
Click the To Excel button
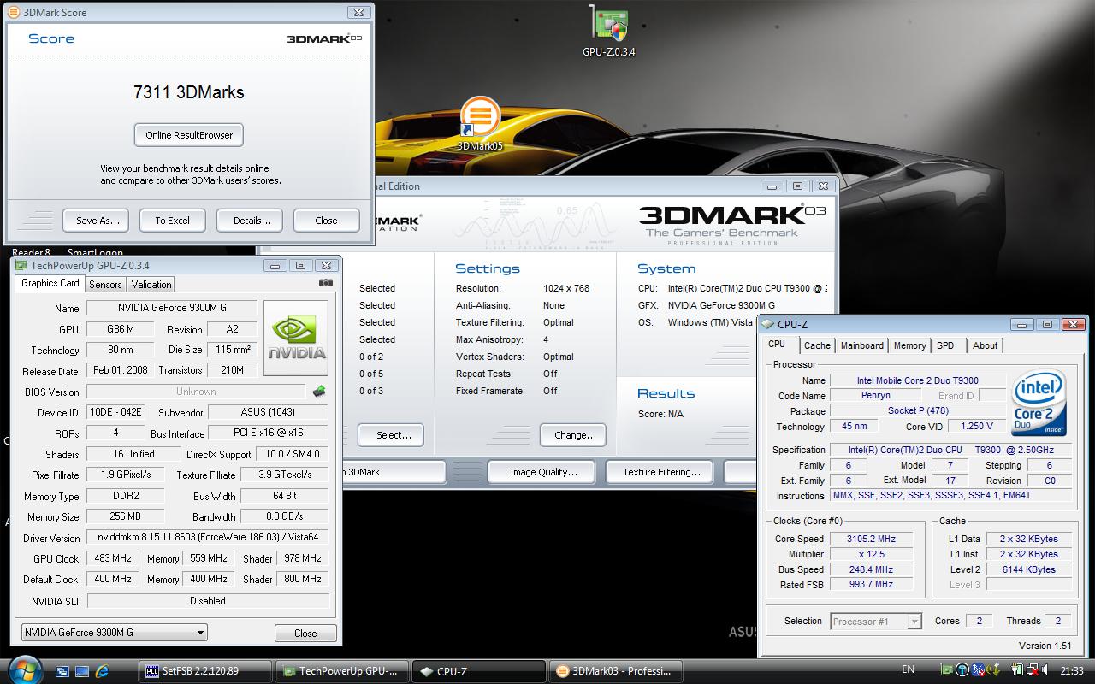click(x=172, y=221)
